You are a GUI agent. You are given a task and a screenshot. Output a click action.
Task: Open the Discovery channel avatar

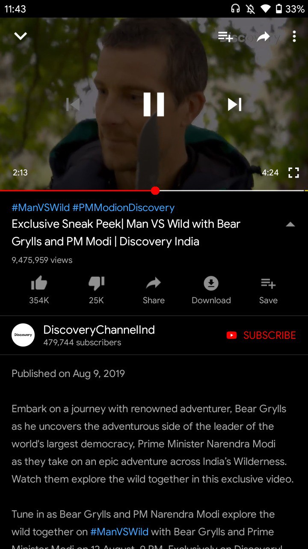click(23, 335)
